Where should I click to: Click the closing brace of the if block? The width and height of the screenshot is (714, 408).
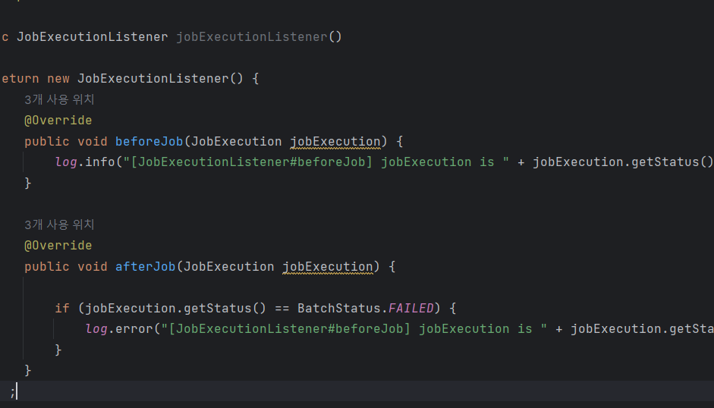(x=58, y=350)
